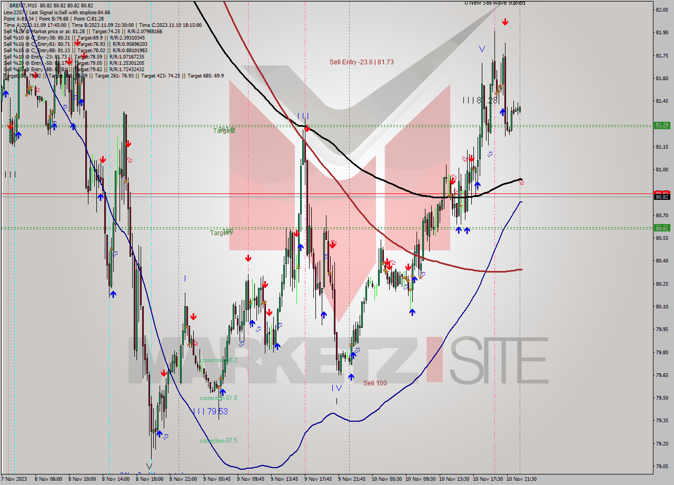Viewport: 674px width, 485px height.
Task: Click the 80.55 price axis label
Action: [x=662, y=238]
